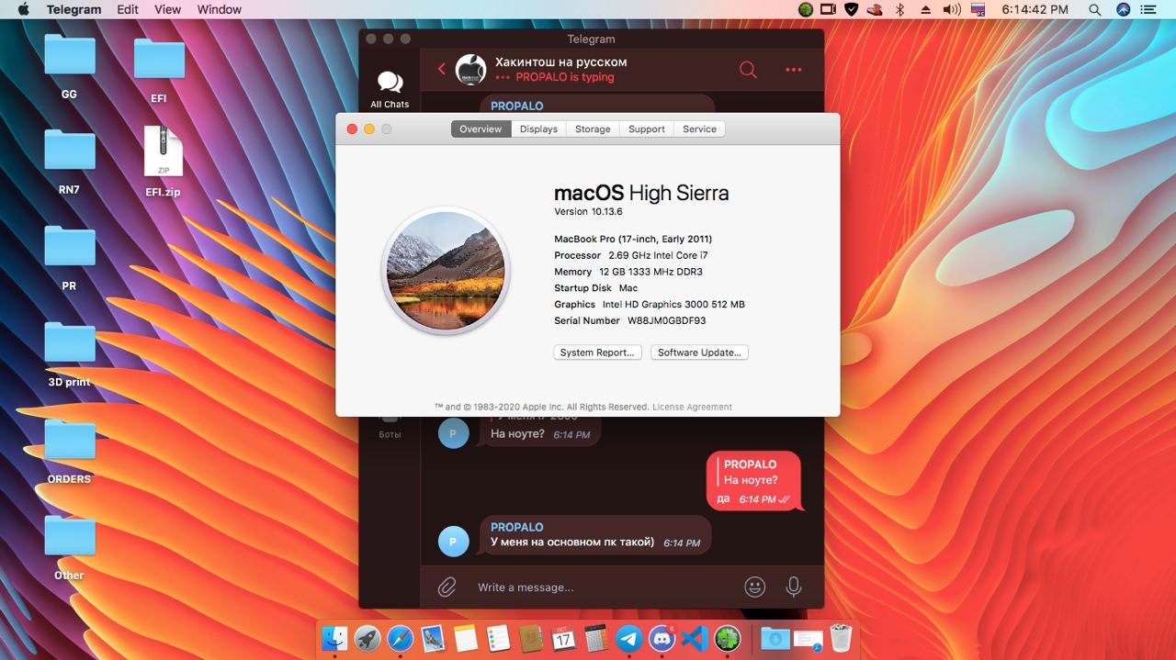This screenshot has width=1176, height=660.
Task: Click the microphone voice message icon
Action: point(794,587)
